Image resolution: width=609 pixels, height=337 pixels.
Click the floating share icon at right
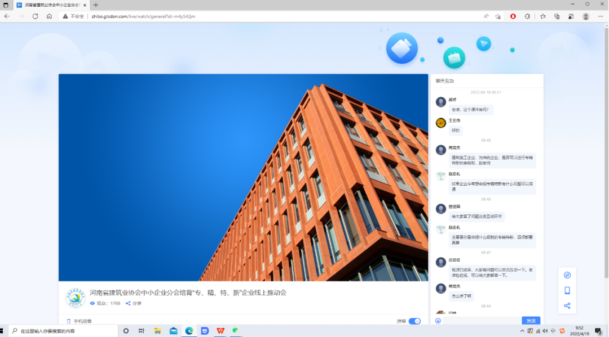(567, 305)
